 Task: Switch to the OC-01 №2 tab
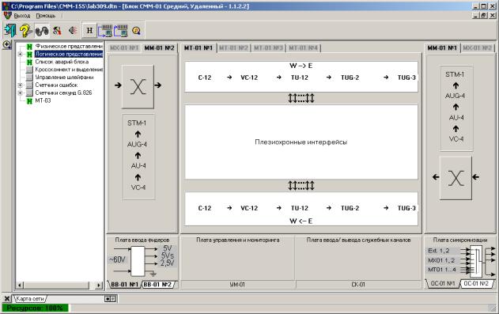coord(476,283)
